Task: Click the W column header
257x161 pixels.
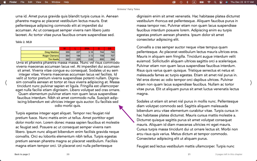Action: pyautogui.click(x=65, y=49)
